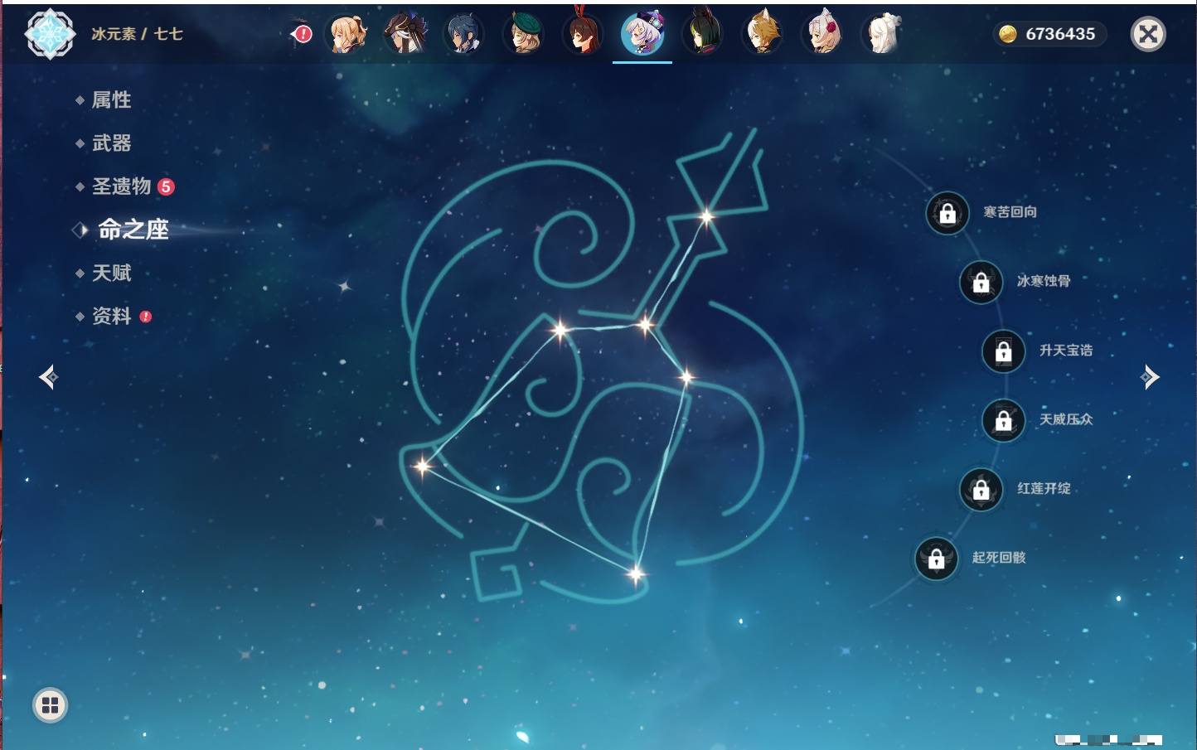
Task: Click the 天威压众 label text
Action: click(1066, 419)
